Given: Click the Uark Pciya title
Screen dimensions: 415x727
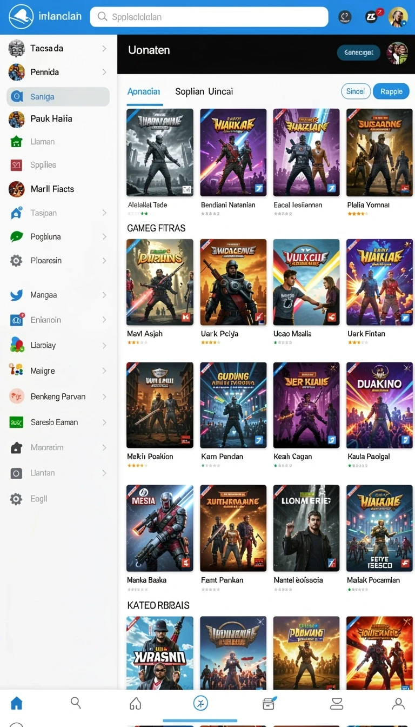Looking at the screenshot, I should (219, 334).
